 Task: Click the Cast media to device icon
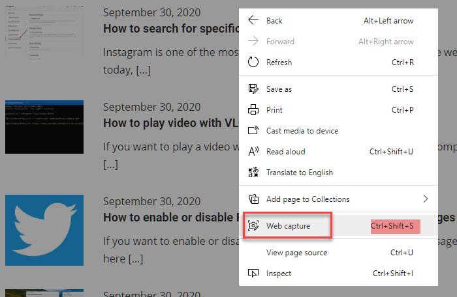253,131
